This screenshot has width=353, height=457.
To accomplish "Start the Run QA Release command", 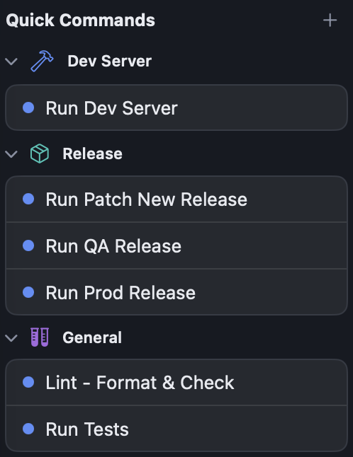I will click(x=176, y=245).
